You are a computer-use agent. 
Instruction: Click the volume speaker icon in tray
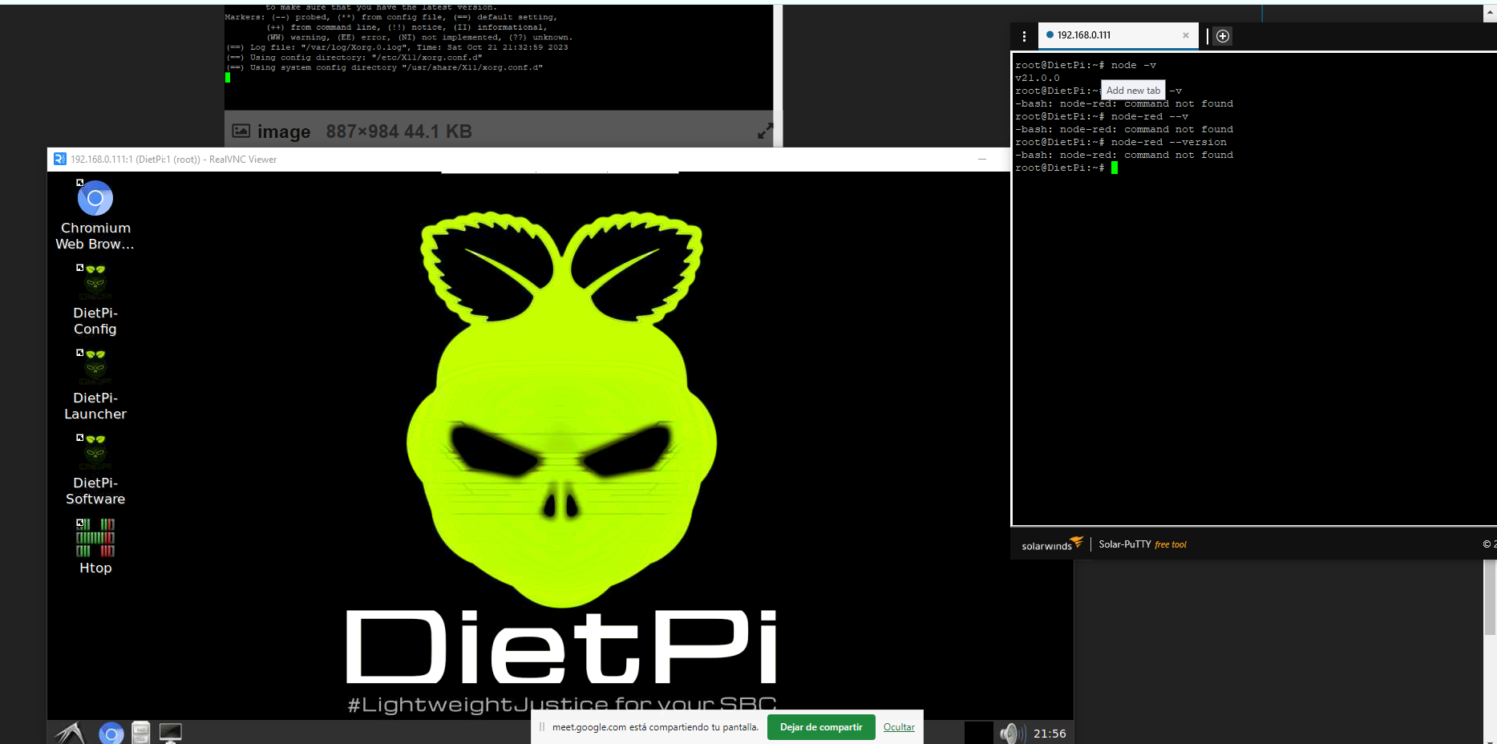[x=1010, y=733]
